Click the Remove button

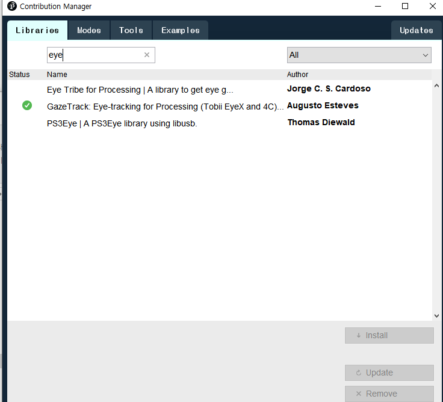pyautogui.click(x=389, y=394)
